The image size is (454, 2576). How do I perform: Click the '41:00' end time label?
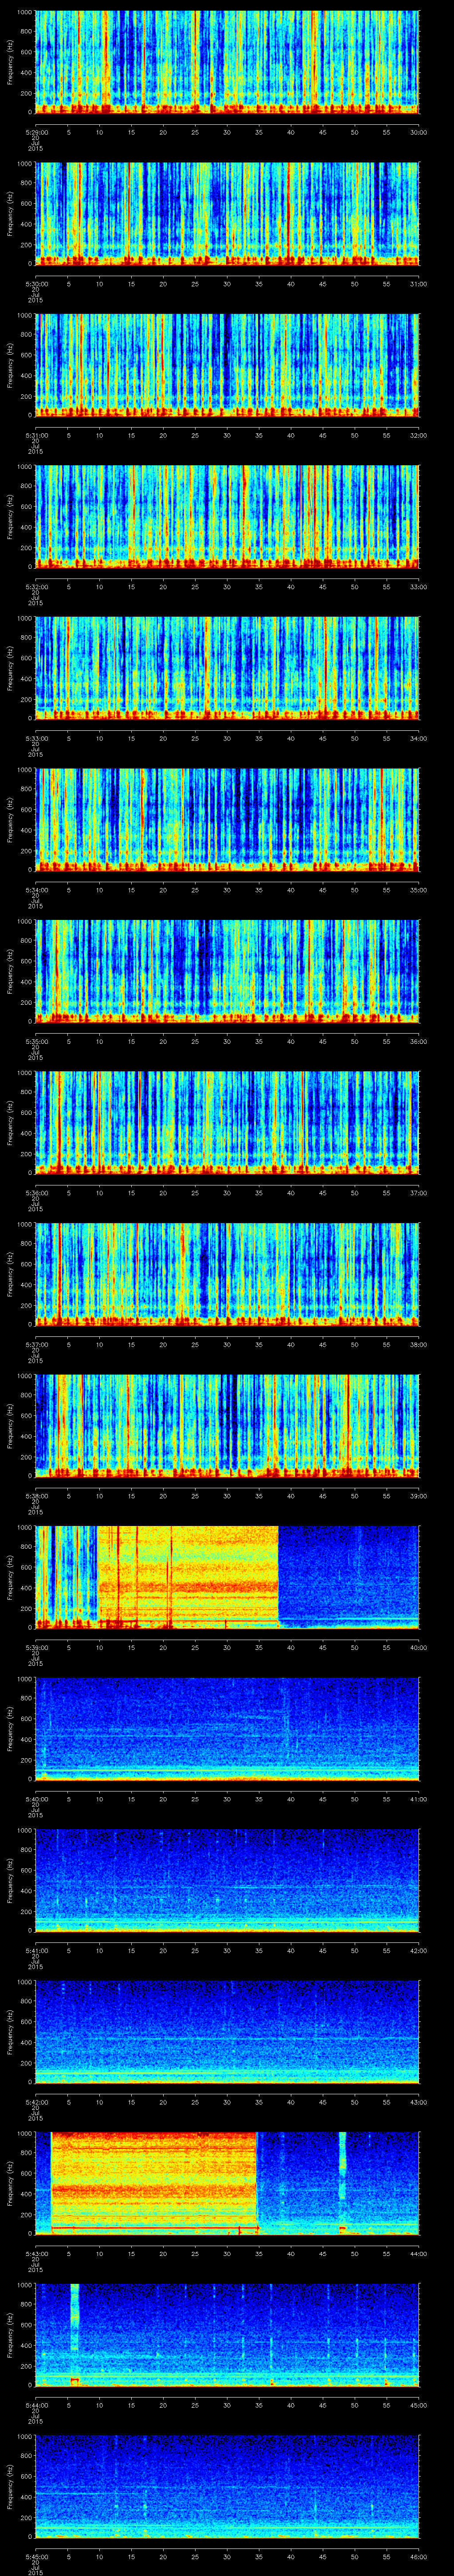[419, 1799]
